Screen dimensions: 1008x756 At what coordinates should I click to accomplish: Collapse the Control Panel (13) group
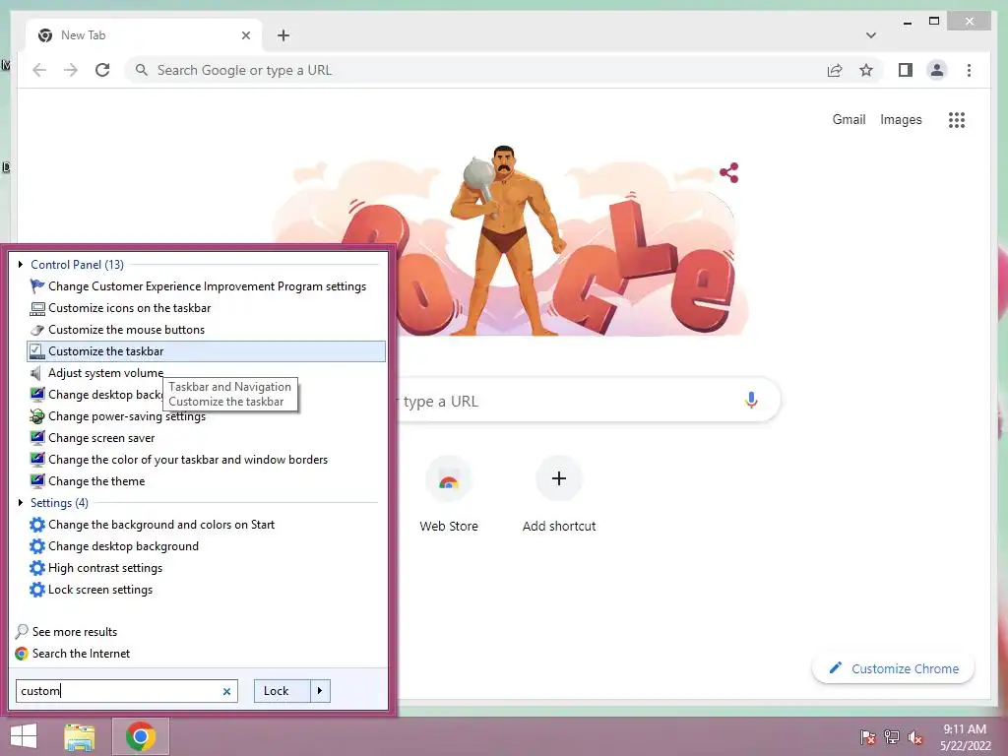(x=21, y=264)
